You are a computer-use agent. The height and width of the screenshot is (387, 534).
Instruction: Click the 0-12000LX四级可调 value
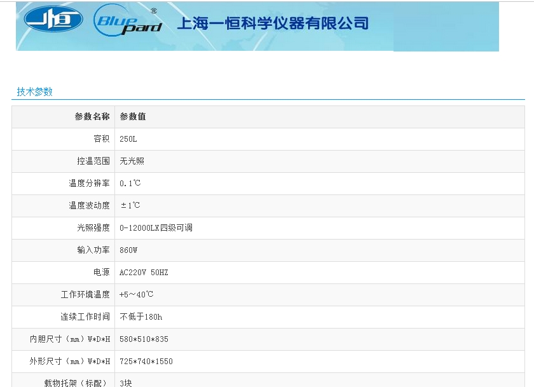[x=156, y=228]
